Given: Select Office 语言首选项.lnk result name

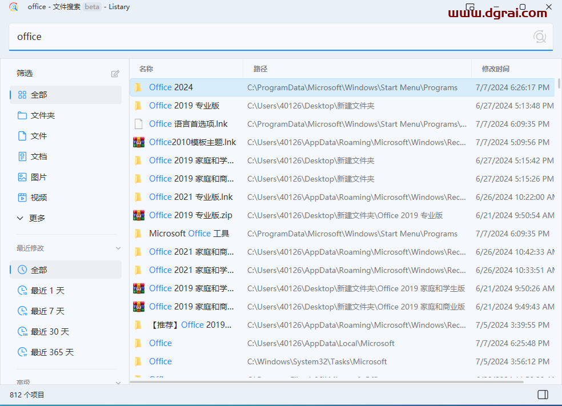Looking at the screenshot, I should pos(188,124).
